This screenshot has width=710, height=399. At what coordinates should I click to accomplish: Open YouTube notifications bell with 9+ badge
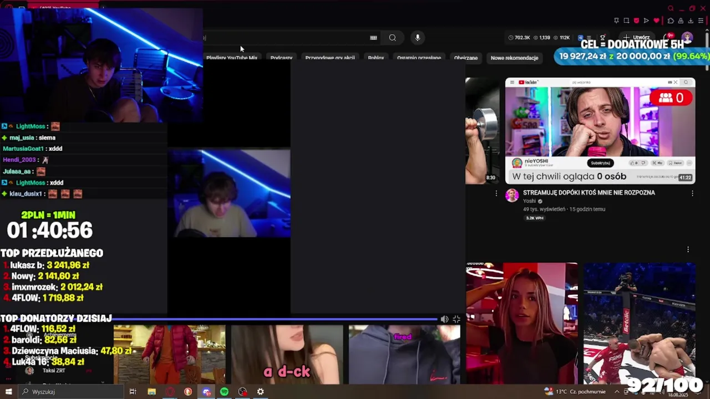(670, 38)
